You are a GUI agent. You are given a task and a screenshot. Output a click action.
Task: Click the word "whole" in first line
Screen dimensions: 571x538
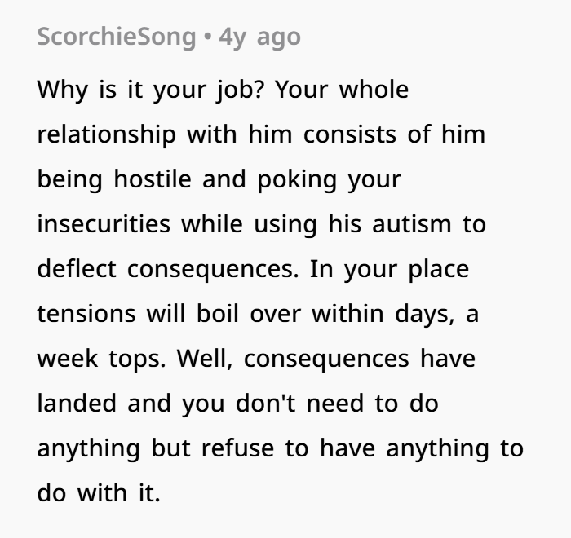(x=374, y=90)
